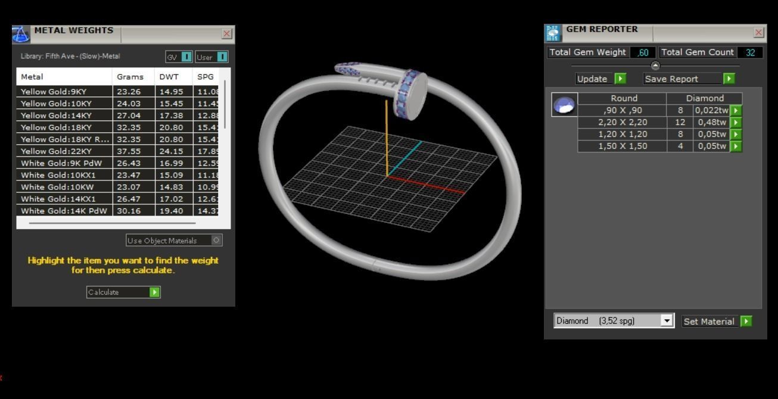Image resolution: width=778 pixels, height=399 pixels.
Task: Close the Metal Weights panel
Action: pos(226,35)
